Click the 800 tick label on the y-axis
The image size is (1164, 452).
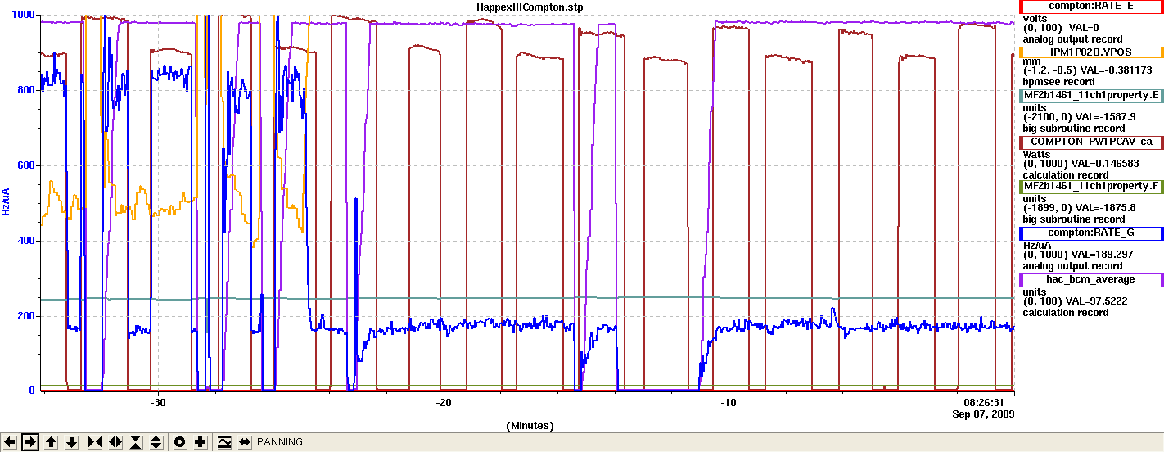click(25, 91)
